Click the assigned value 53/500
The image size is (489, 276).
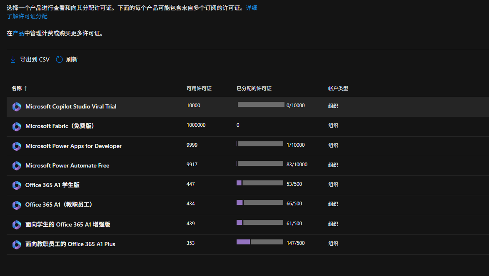click(294, 184)
